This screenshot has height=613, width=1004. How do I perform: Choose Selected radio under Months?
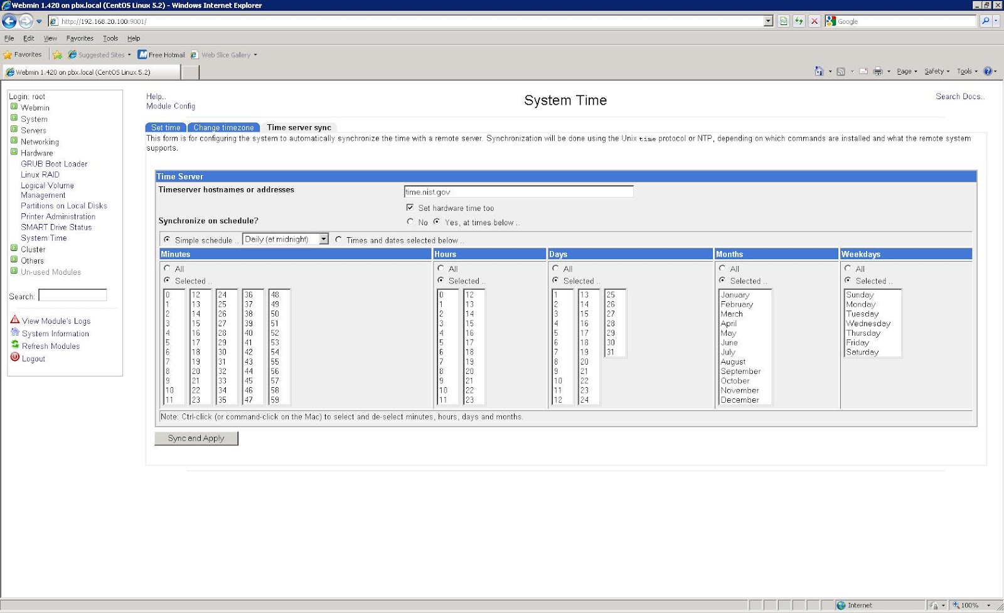pyautogui.click(x=722, y=280)
